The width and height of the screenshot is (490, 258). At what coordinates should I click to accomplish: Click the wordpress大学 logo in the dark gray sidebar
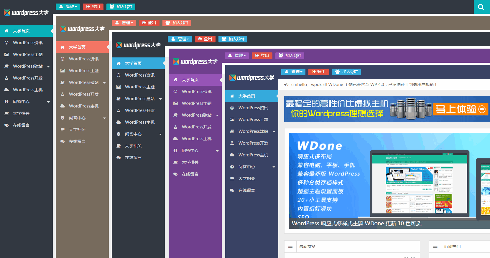click(26, 13)
